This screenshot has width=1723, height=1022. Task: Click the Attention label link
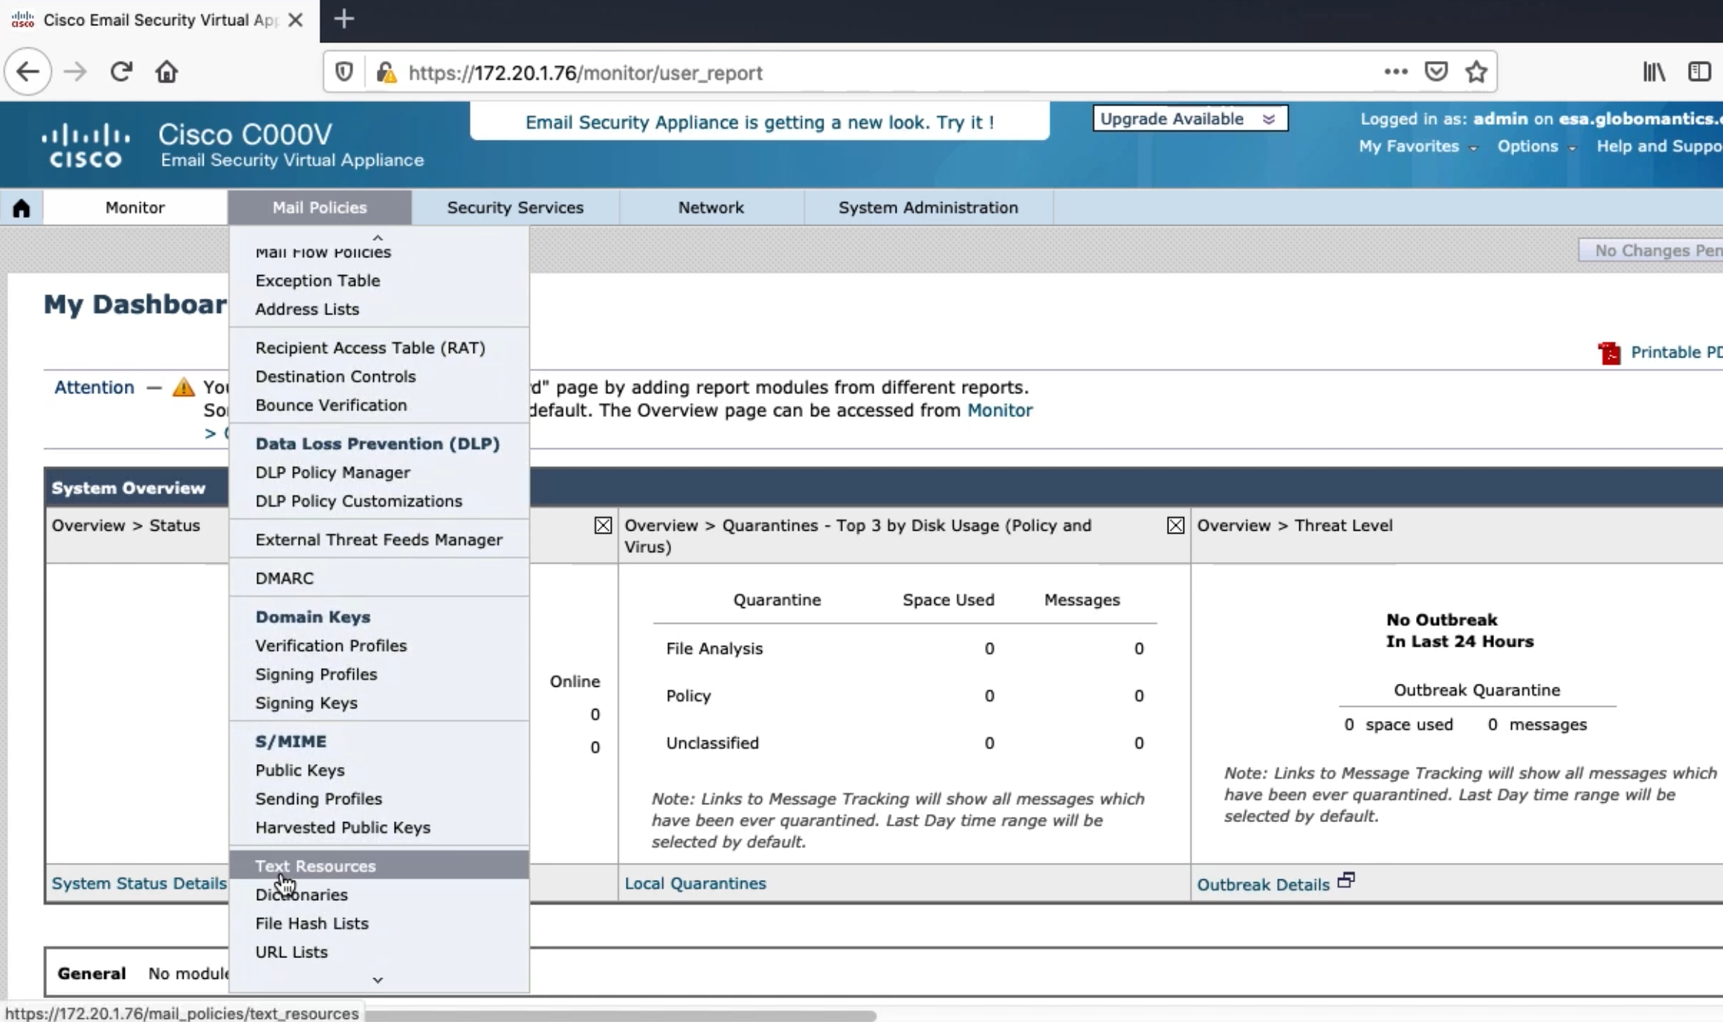(x=94, y=387)
